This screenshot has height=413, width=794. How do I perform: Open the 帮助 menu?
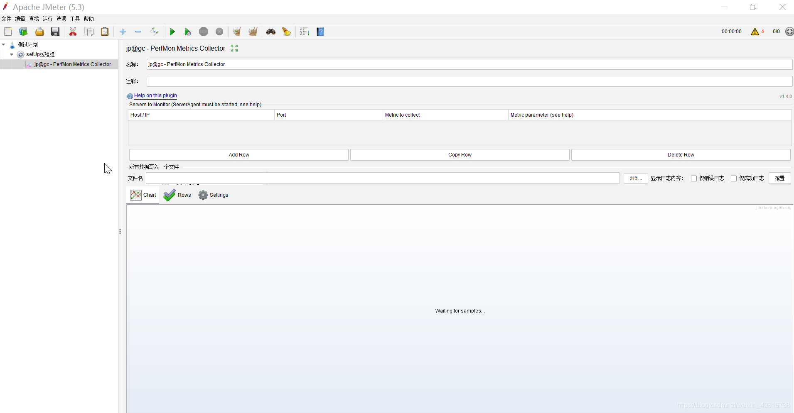[89, 19]
